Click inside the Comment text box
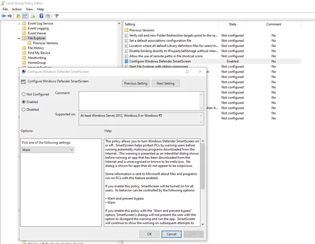Screen dimensions: 315x244 tap(139, 101)
